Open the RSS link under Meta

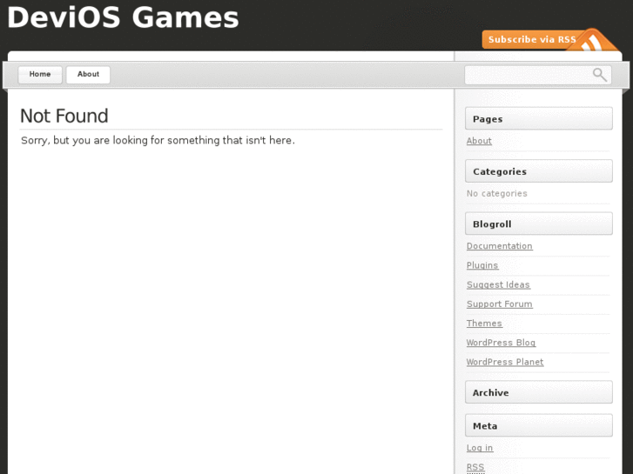[475, 467]
